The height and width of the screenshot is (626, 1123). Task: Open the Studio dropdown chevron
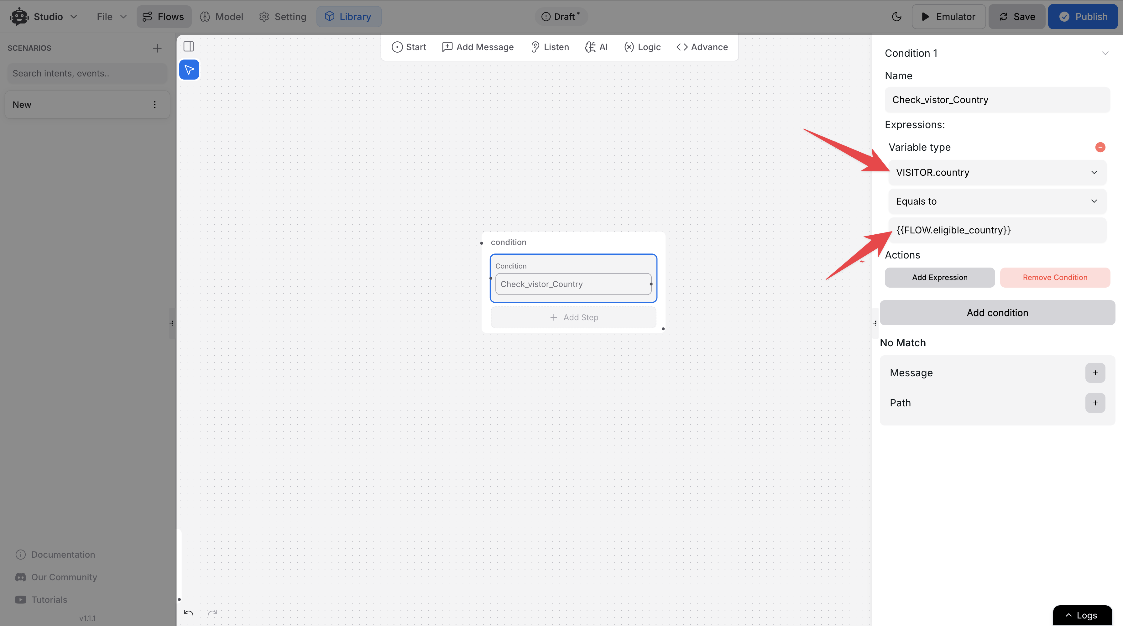[74, 17]
